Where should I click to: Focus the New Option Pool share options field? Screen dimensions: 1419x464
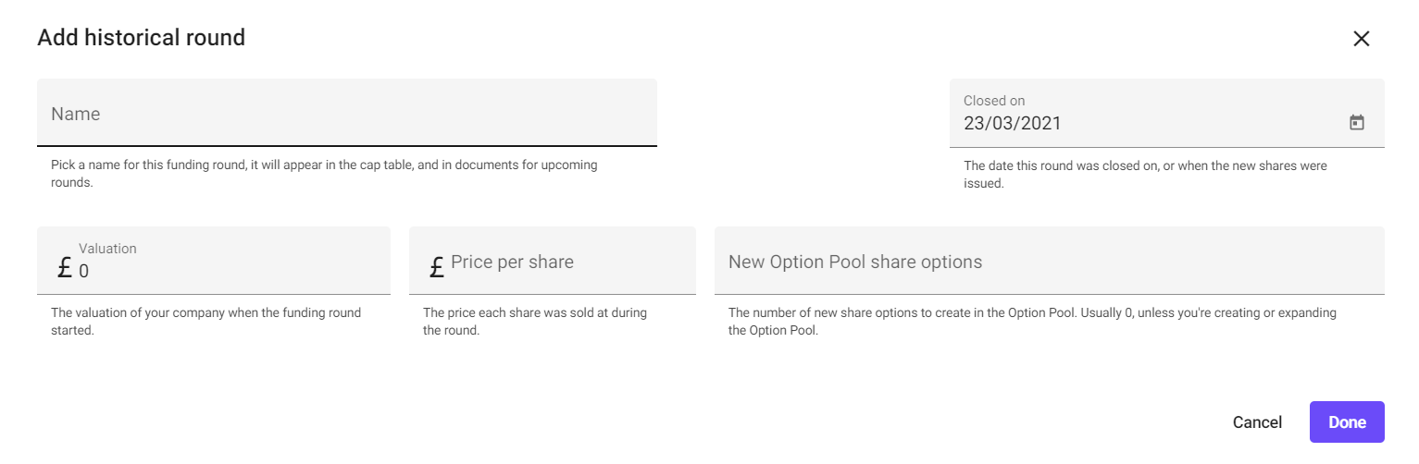[1049, 262]
